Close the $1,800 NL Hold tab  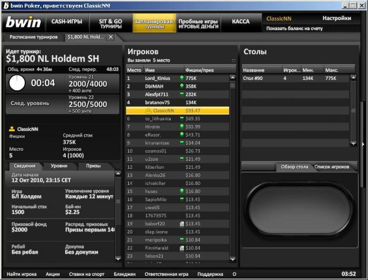pyautogui.click(x=111, y=37)
